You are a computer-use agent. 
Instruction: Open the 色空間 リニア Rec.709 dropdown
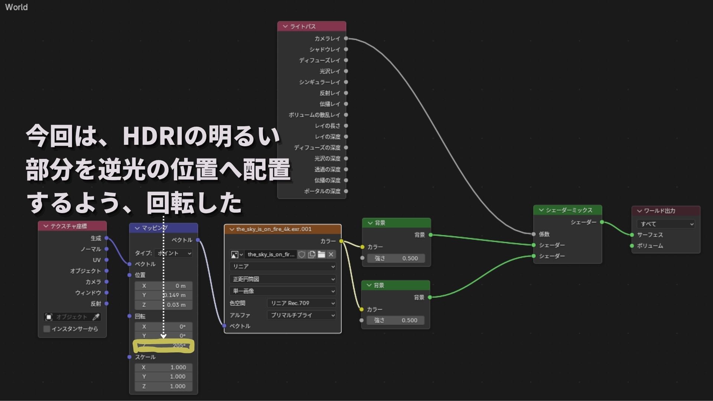(302, 303)
